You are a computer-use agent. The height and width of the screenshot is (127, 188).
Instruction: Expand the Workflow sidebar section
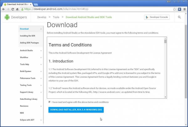coord(41,58)
